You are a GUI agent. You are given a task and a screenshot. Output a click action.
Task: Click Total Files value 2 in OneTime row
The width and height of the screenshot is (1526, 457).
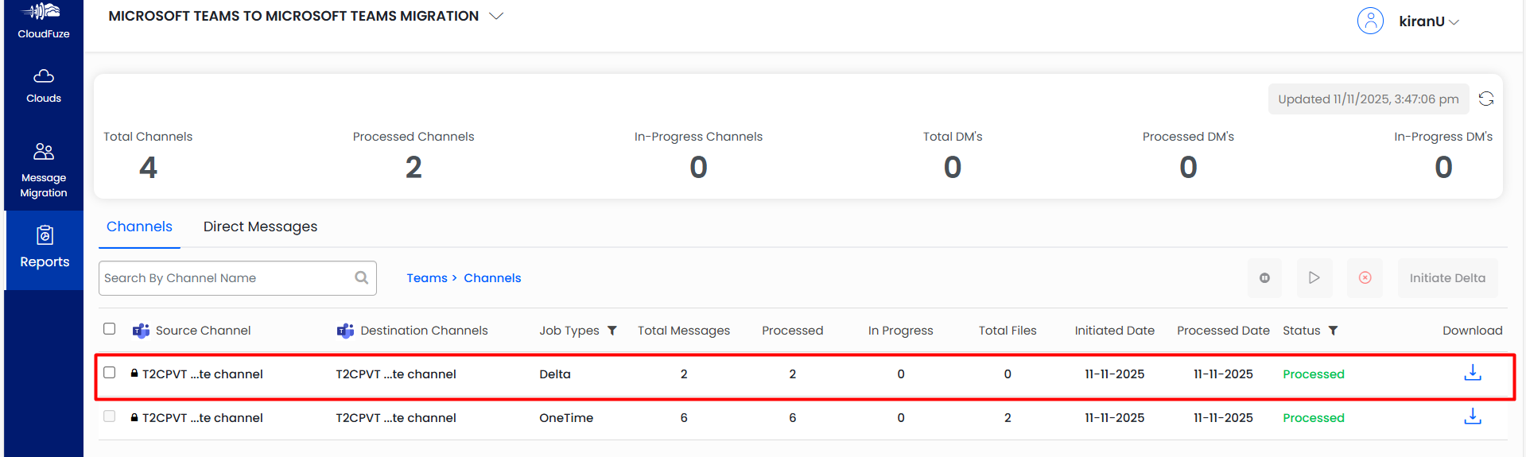[x=1008, y=418]
